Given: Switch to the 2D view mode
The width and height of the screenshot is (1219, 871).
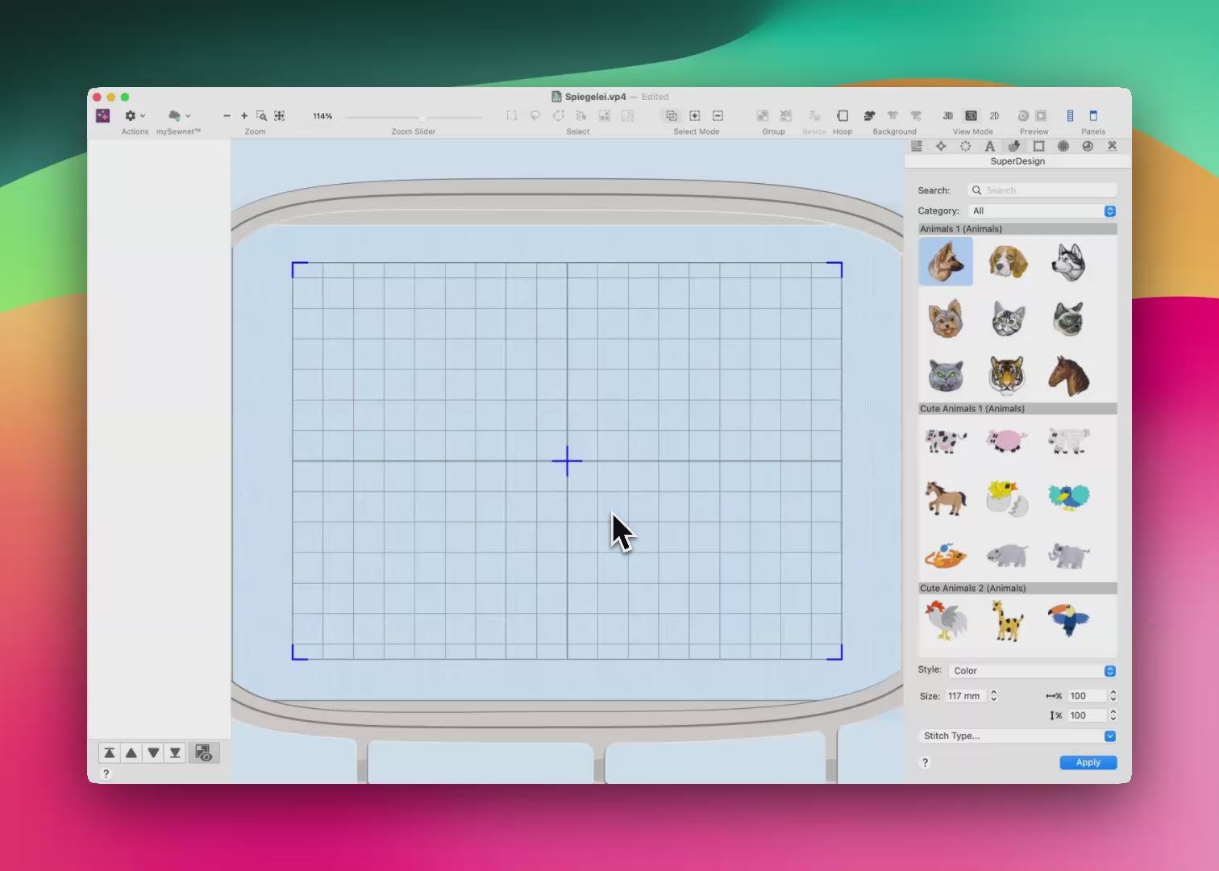Looking at the screenshot, I should click(x=994, y=116).
